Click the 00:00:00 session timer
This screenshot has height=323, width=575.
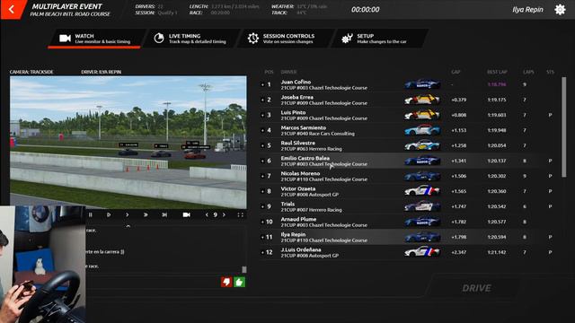point(366,10)
